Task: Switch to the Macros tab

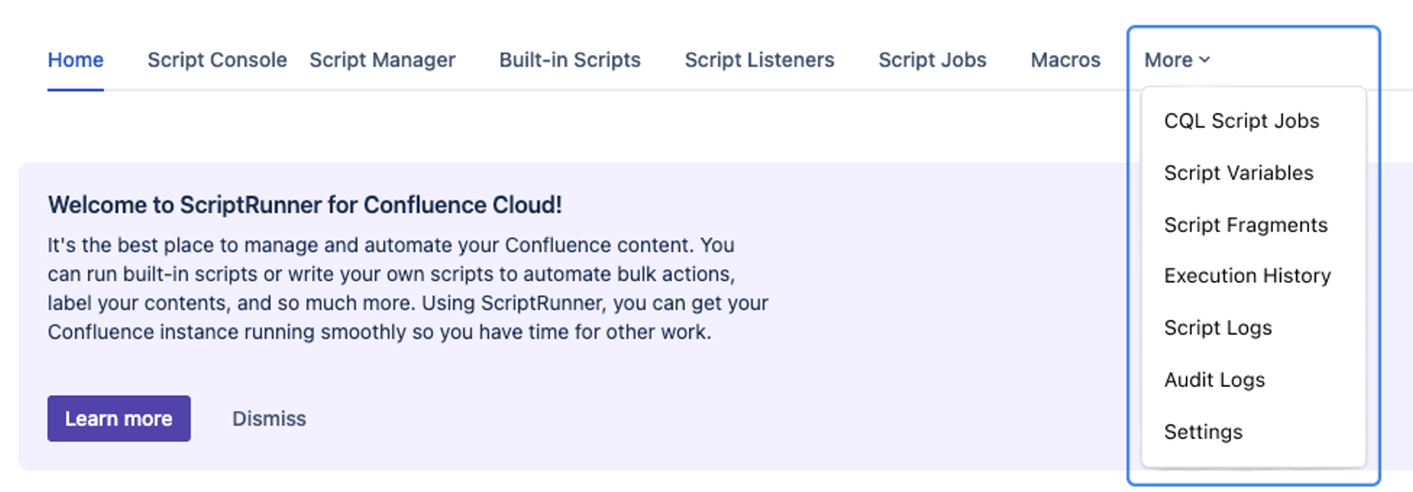Action: point(1065,60)
